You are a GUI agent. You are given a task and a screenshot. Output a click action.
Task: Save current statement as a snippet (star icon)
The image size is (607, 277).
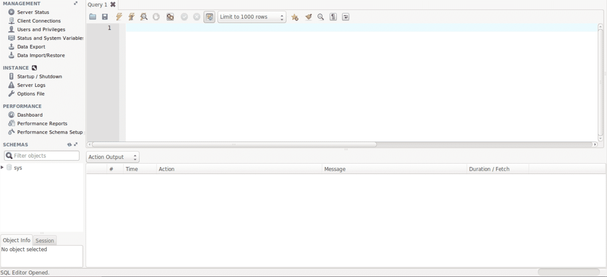click(295, 17)
